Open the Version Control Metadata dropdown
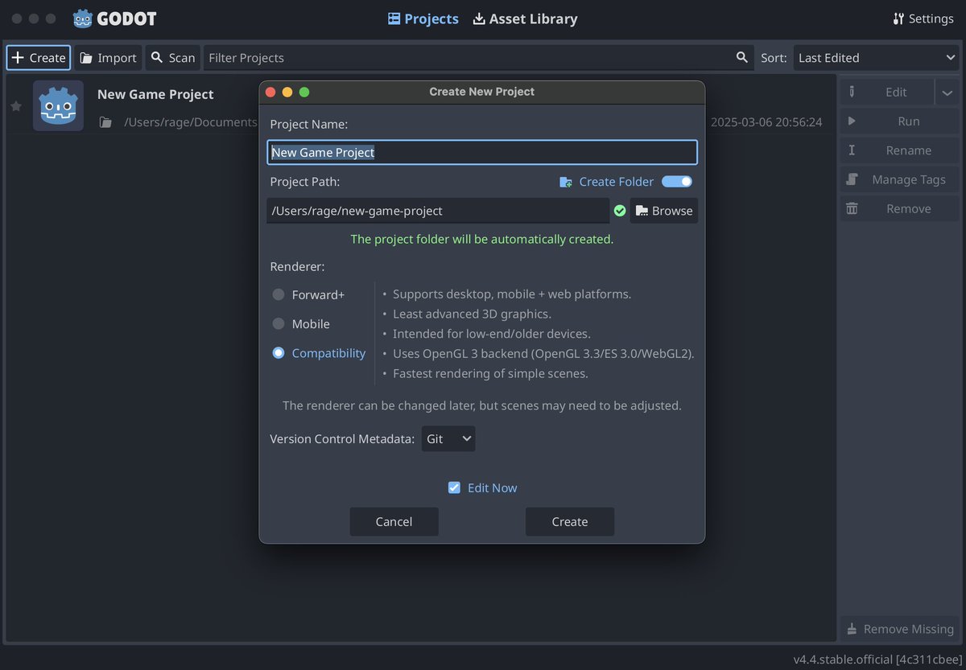Image resolution: width=966 pixels, height=670 pixels. (448, 438)
